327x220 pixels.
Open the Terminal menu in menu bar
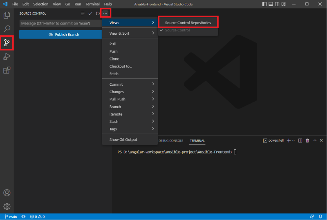point(93,4)
